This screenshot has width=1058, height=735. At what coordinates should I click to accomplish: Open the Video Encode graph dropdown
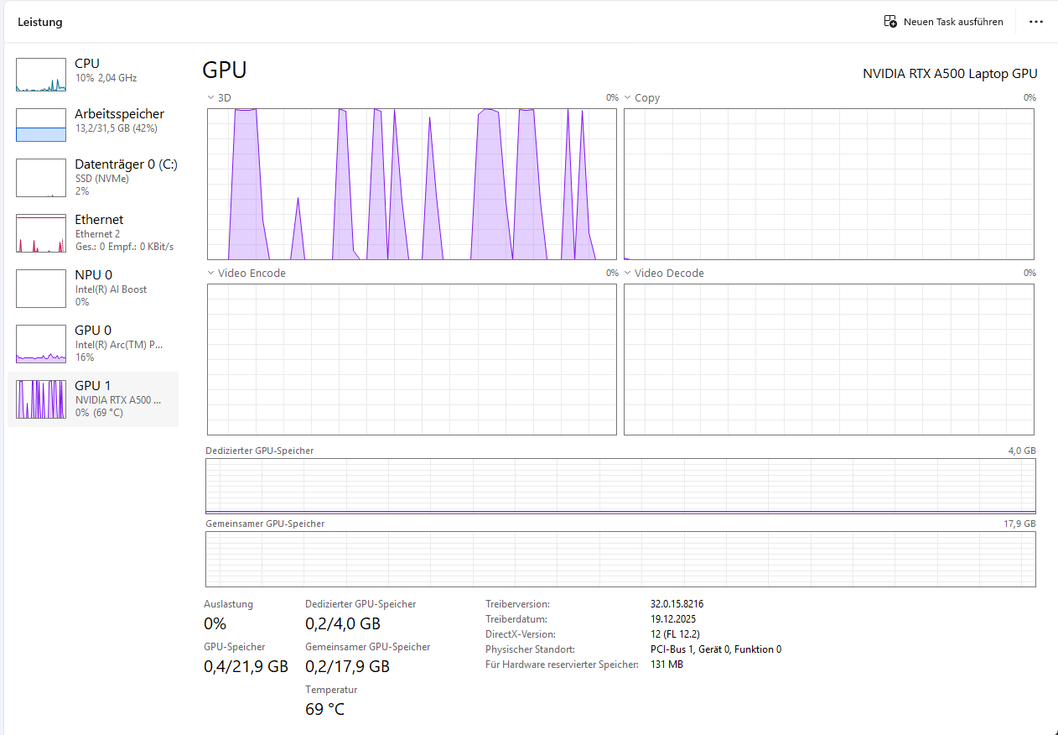click(211, 274)
